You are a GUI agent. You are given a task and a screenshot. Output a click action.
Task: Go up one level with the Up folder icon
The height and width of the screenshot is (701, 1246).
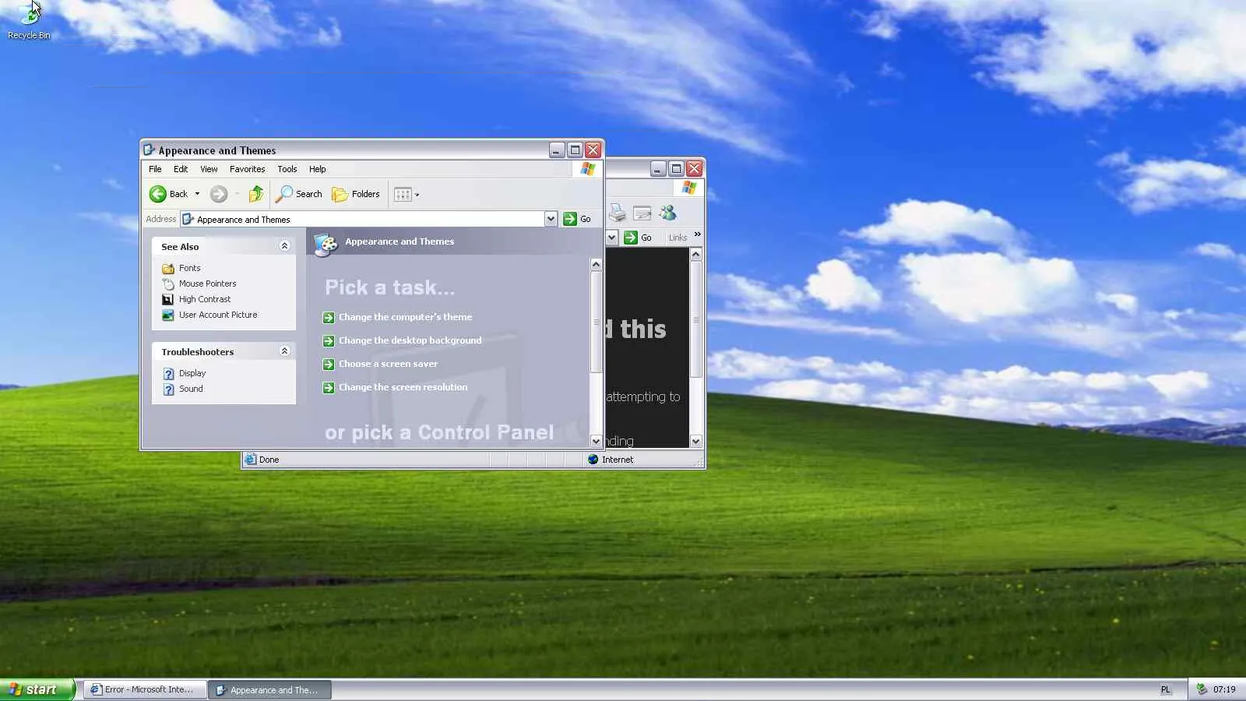256,194
